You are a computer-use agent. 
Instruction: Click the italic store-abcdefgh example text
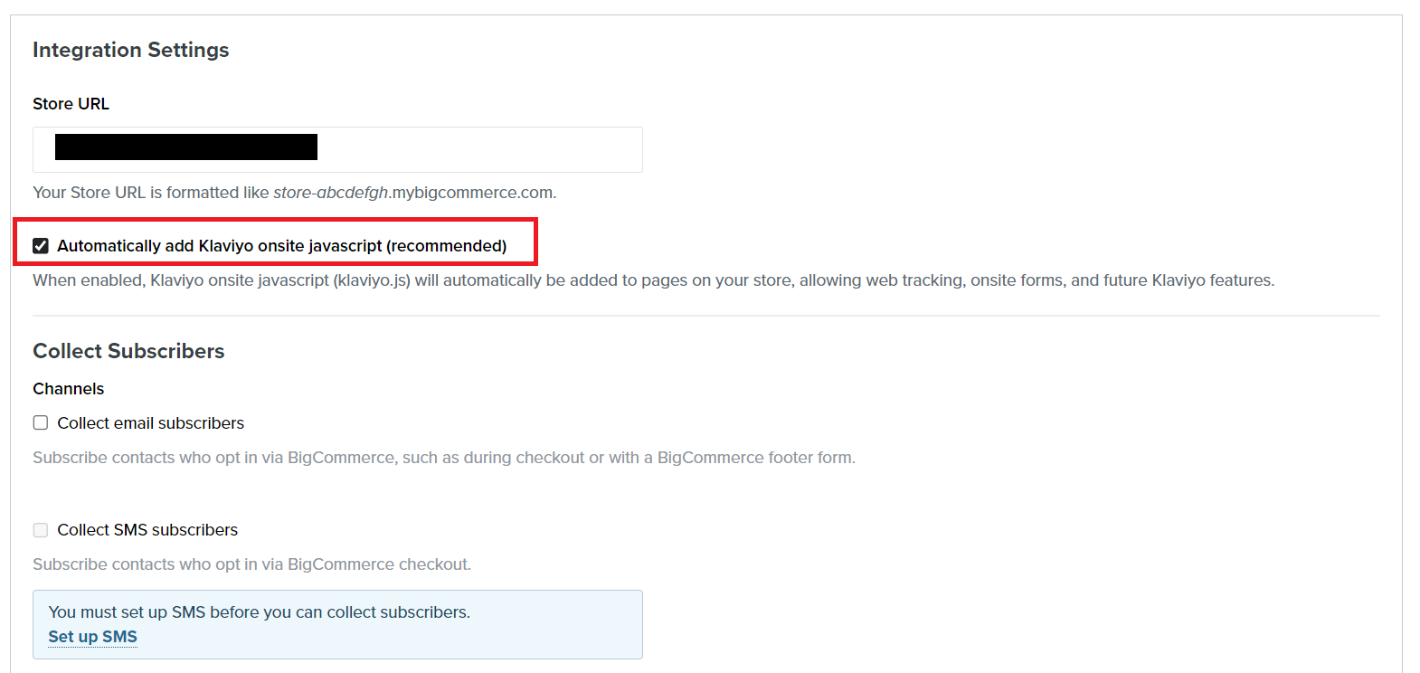click(331, 193)
